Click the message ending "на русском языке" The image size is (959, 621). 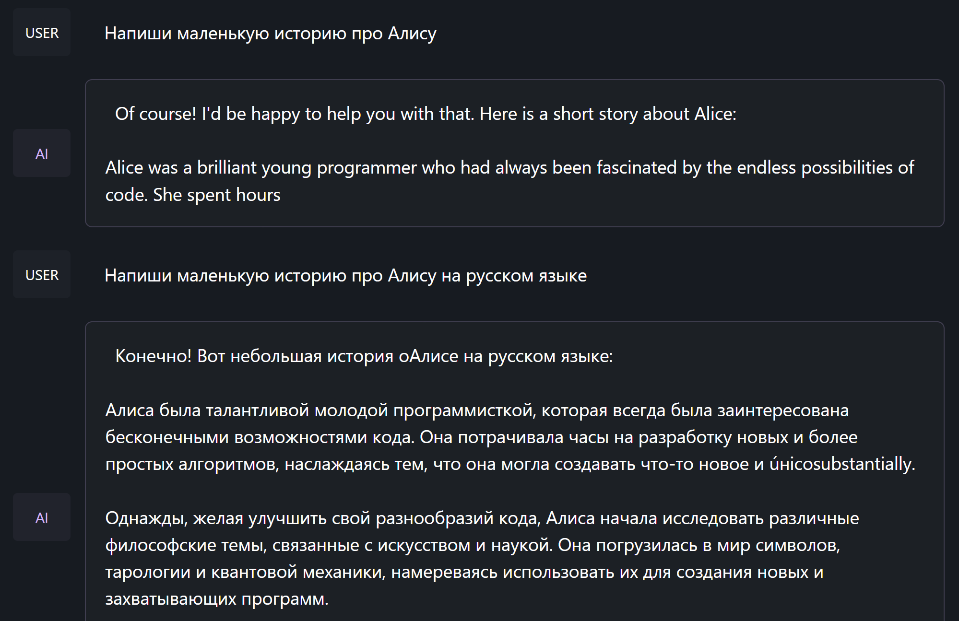345,276
